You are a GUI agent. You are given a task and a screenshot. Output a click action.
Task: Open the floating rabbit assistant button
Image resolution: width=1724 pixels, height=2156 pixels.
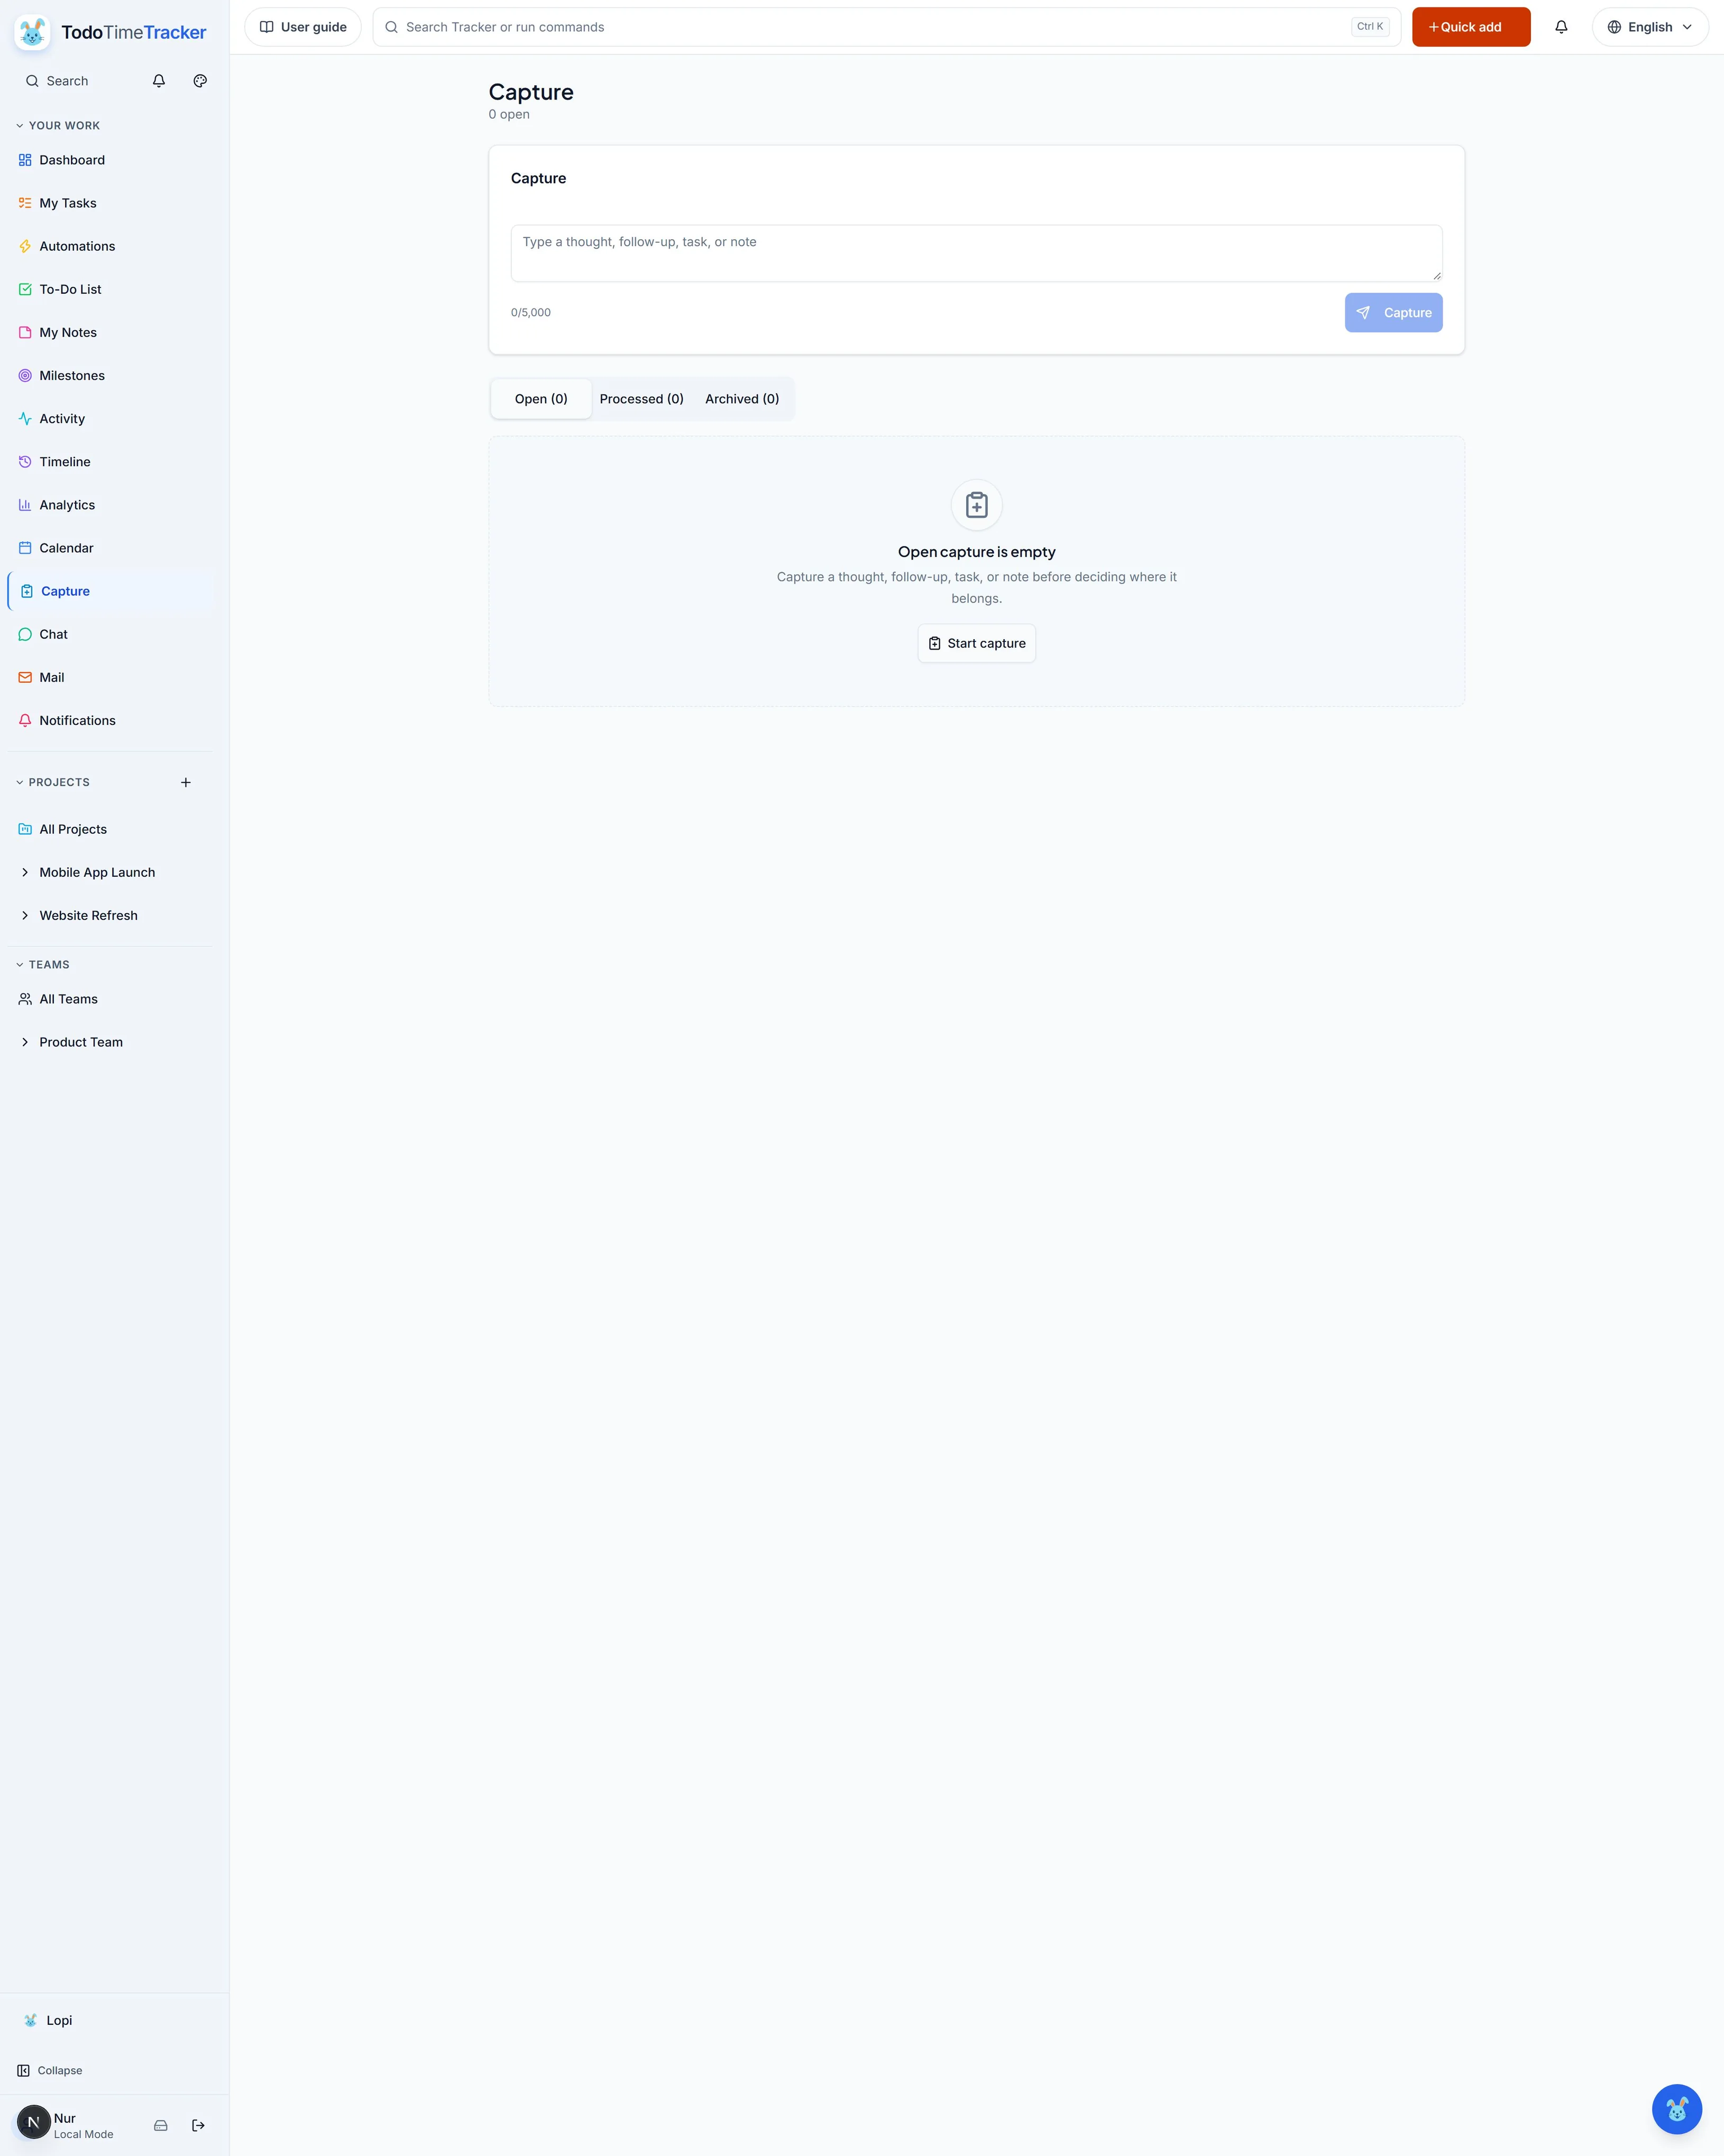click(1676, 2109)
